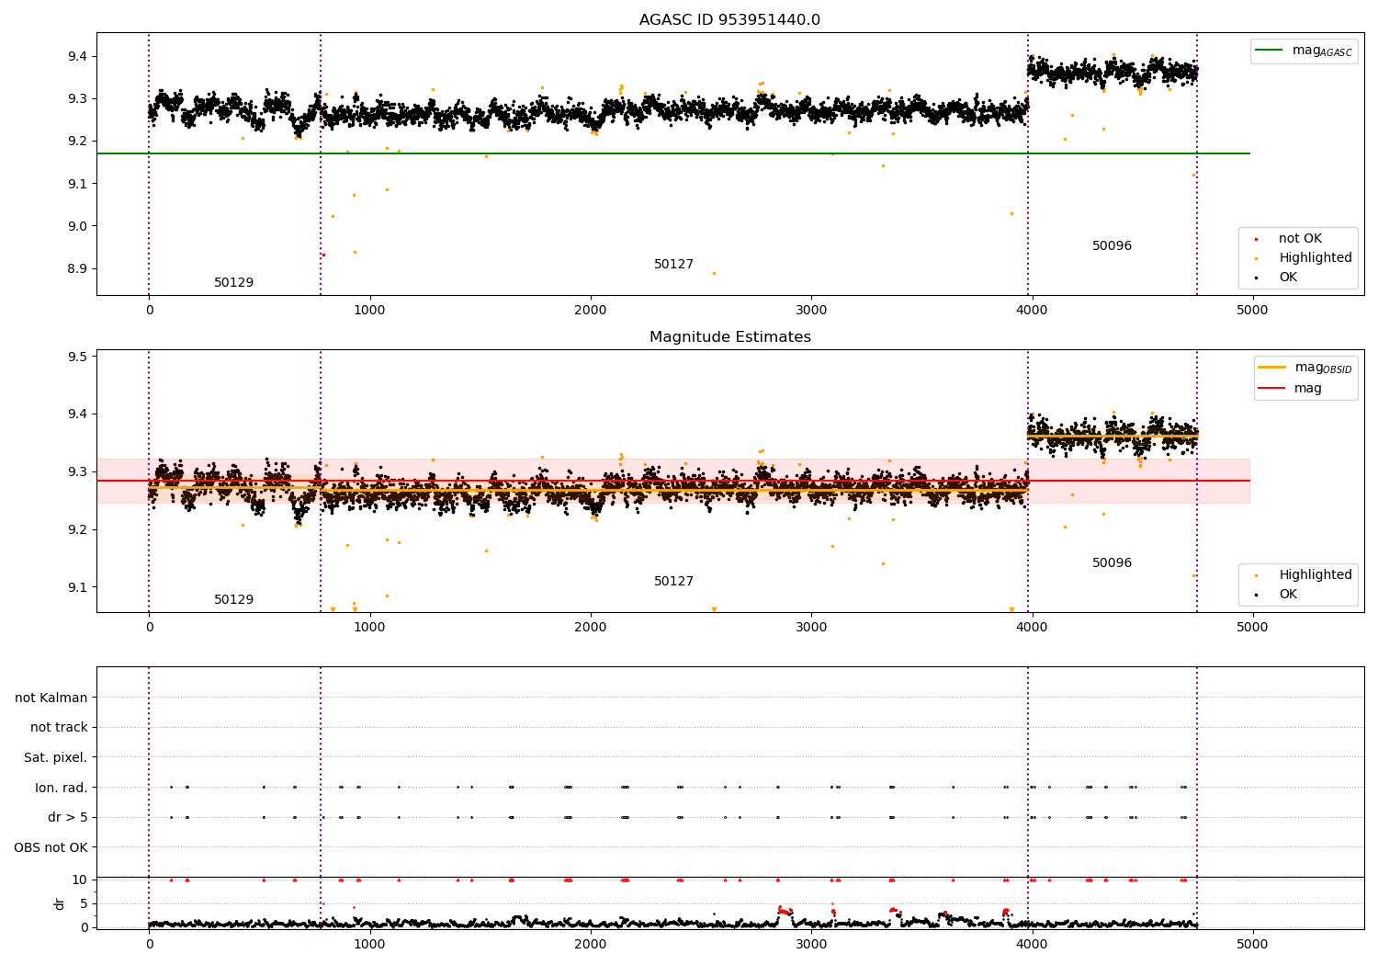
Task: Click the 'dr' y-axis label of bottom strip
Action: tap(60, 903)
